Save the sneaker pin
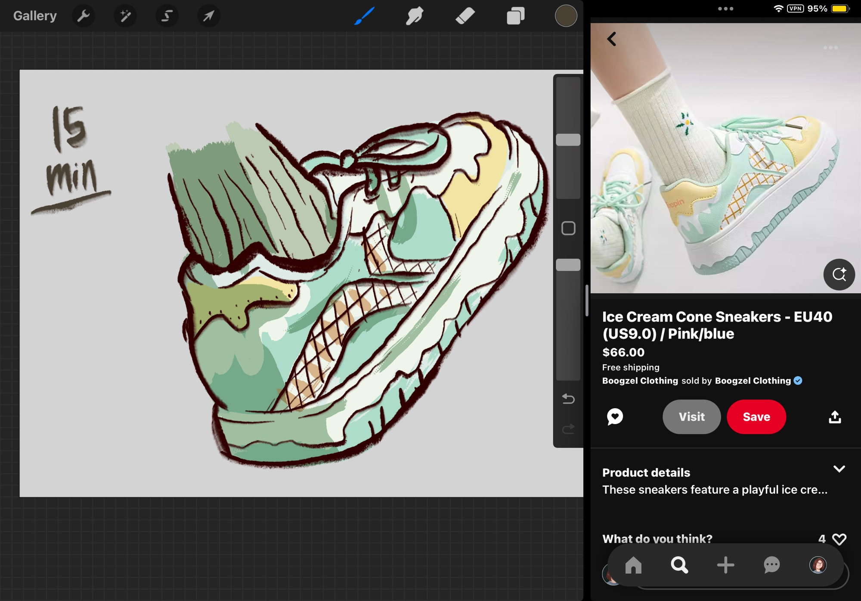The width and height of the screenshot is (861, 601). [x=756, y=417]
